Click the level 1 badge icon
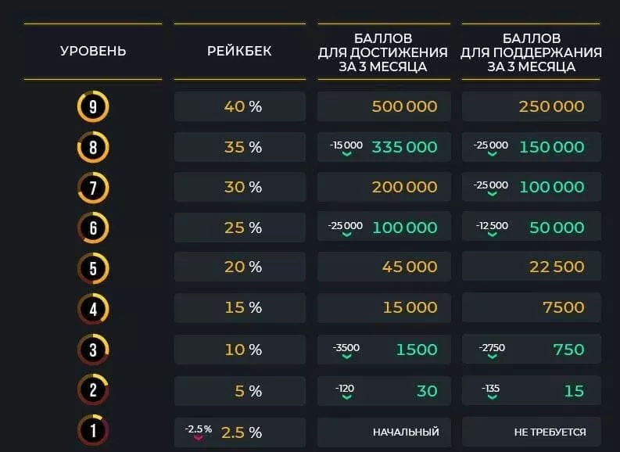The width and height of the screenshot is (620, 452). (93, 430)
